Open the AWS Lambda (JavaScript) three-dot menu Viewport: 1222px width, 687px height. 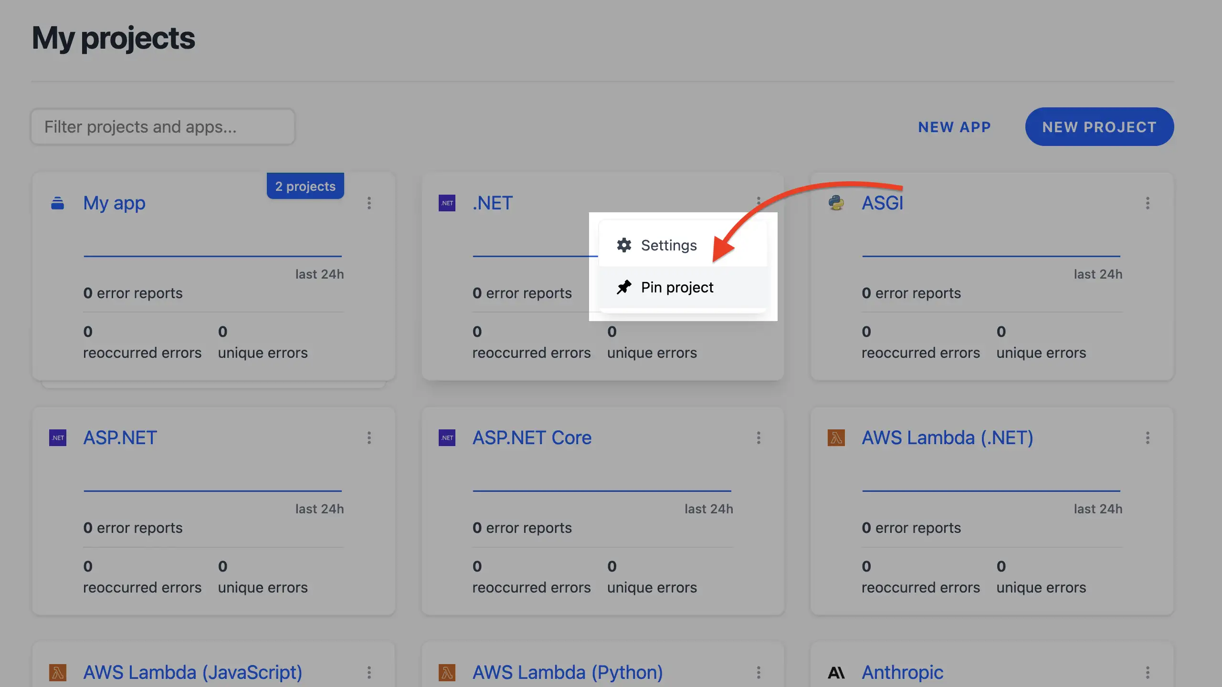369,673
